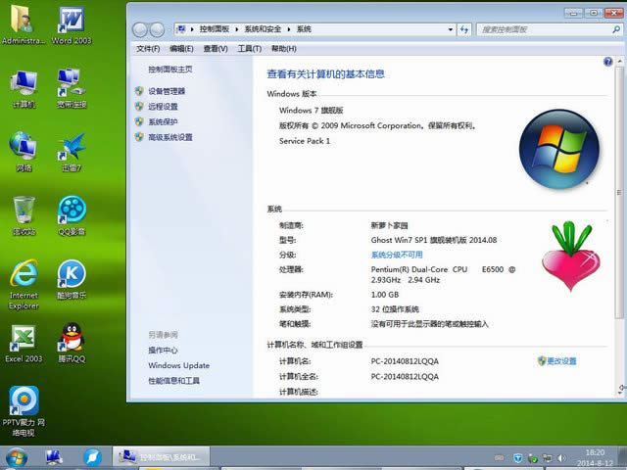The height and width of the screenshot is (470, 627).
Task: Click the 搜索控制面板 search field
Action: point(544,30)
